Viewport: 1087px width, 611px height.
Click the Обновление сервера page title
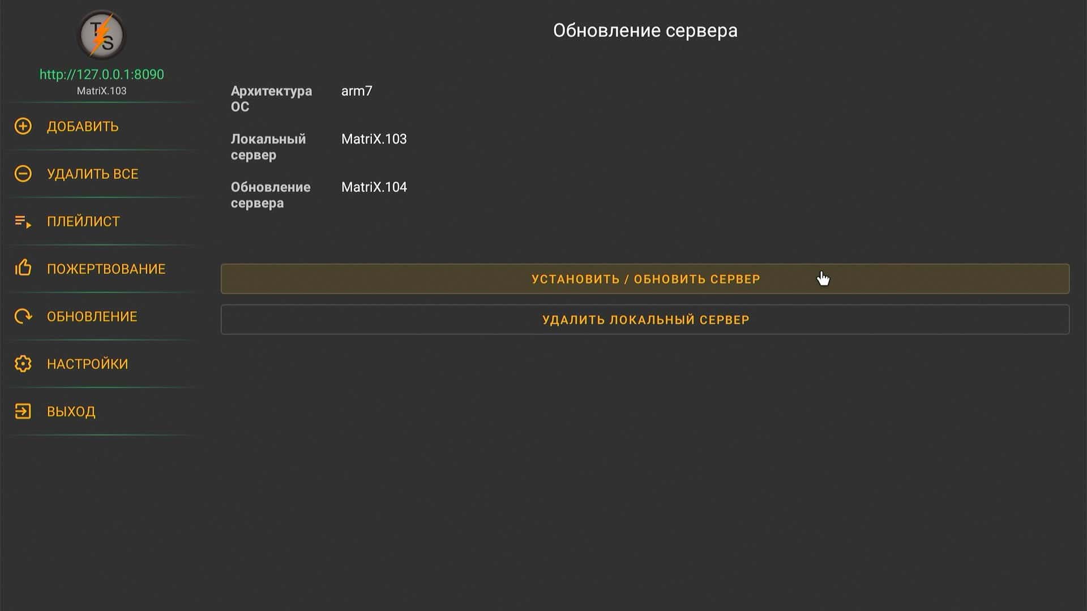tap(645, 31)
